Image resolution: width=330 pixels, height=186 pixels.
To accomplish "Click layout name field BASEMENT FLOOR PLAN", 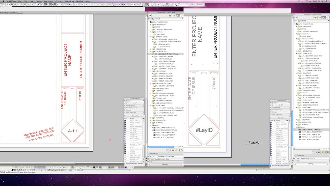I will 170,157.
